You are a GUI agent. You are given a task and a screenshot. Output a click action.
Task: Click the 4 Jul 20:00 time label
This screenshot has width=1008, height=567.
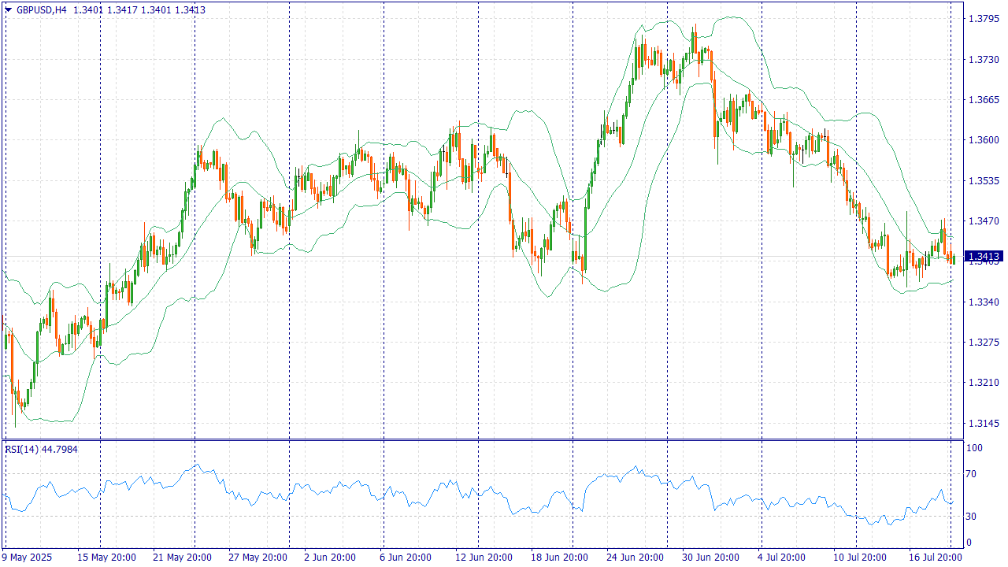(x=784, y=558)
